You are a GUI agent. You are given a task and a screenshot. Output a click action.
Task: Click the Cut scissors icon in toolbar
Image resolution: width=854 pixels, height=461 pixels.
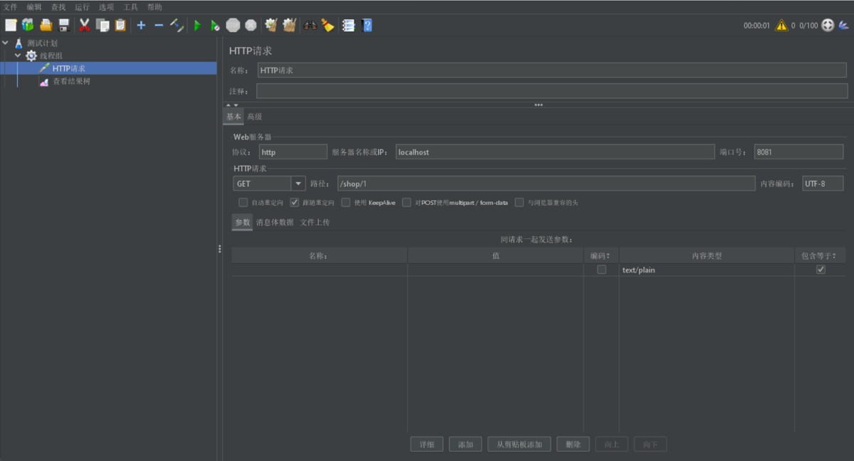click(x=85, y=26)
